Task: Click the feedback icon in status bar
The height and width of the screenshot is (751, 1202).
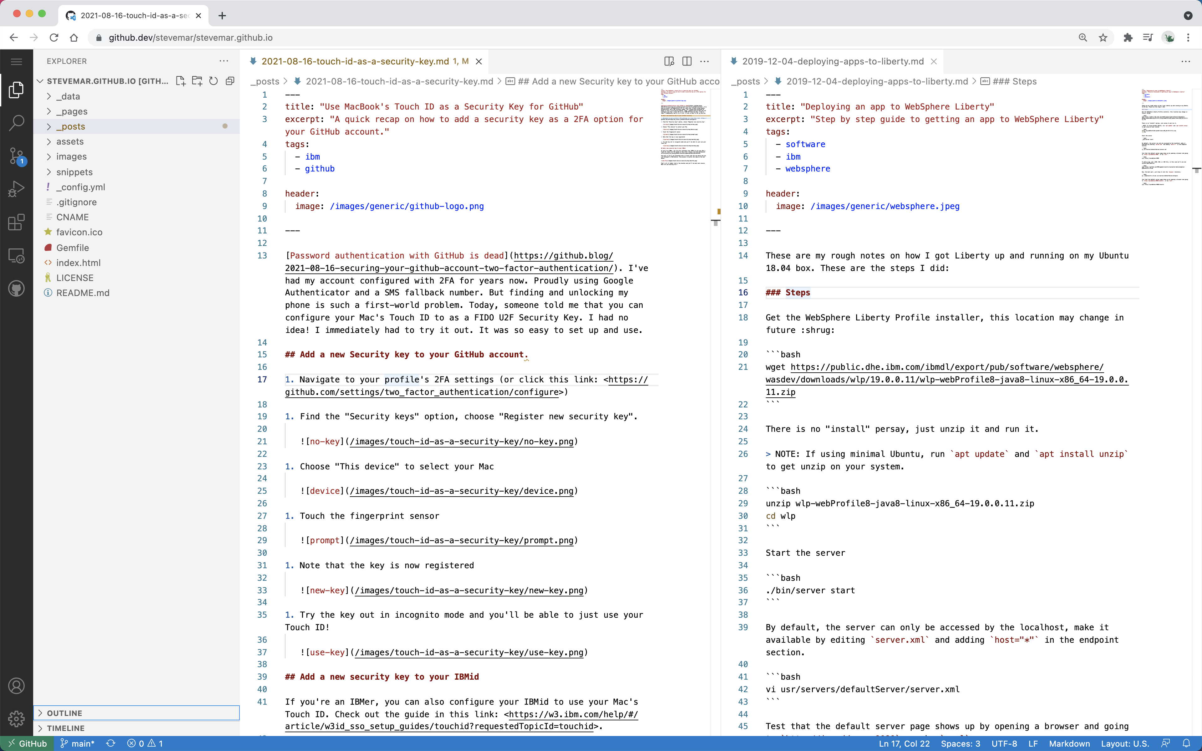Action: click(1165, 743)
